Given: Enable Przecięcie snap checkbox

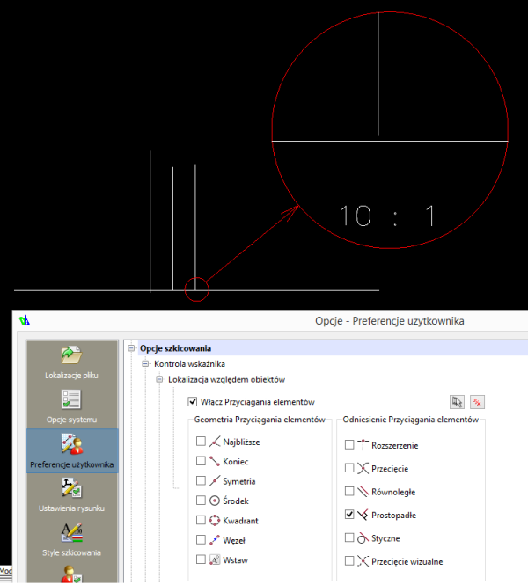Looking at the screenshot, I should click(349, 468).
